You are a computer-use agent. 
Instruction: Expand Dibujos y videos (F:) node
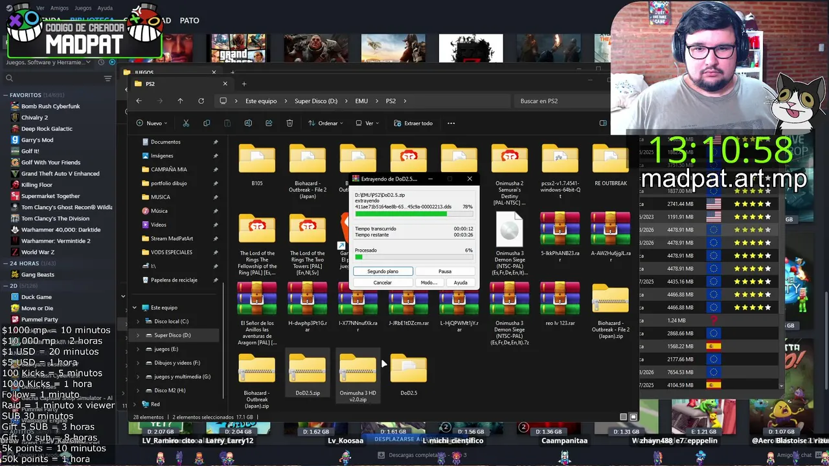[x=138, y=362]
